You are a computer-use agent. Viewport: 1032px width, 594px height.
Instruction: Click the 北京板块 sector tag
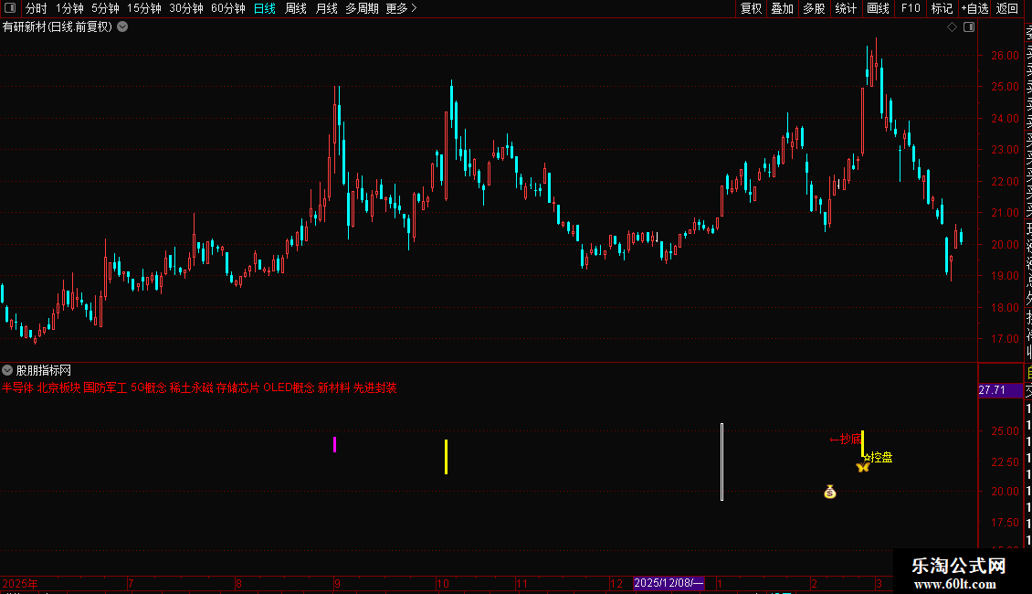[x=58, y=387]
